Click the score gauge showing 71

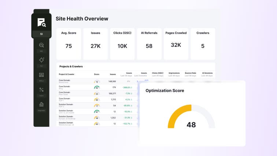(97, 105)
